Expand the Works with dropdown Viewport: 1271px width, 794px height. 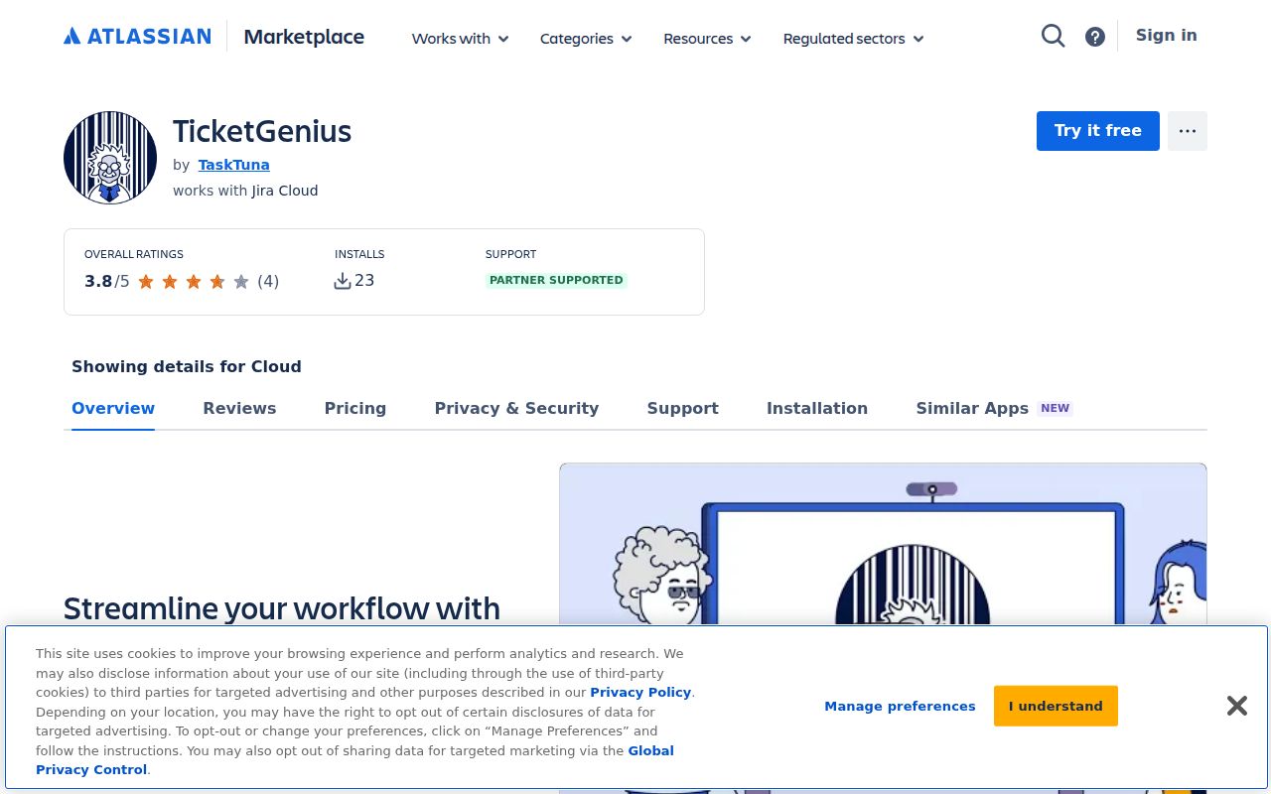(461, 39)
